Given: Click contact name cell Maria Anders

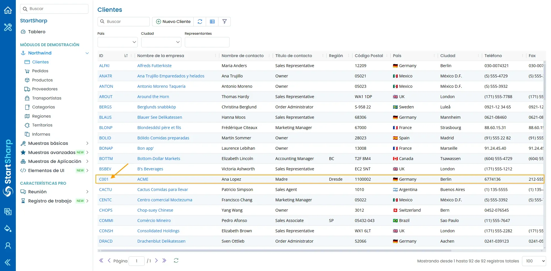Looking at the screenshot, I should pyautogui.click(x=234, y=66).
